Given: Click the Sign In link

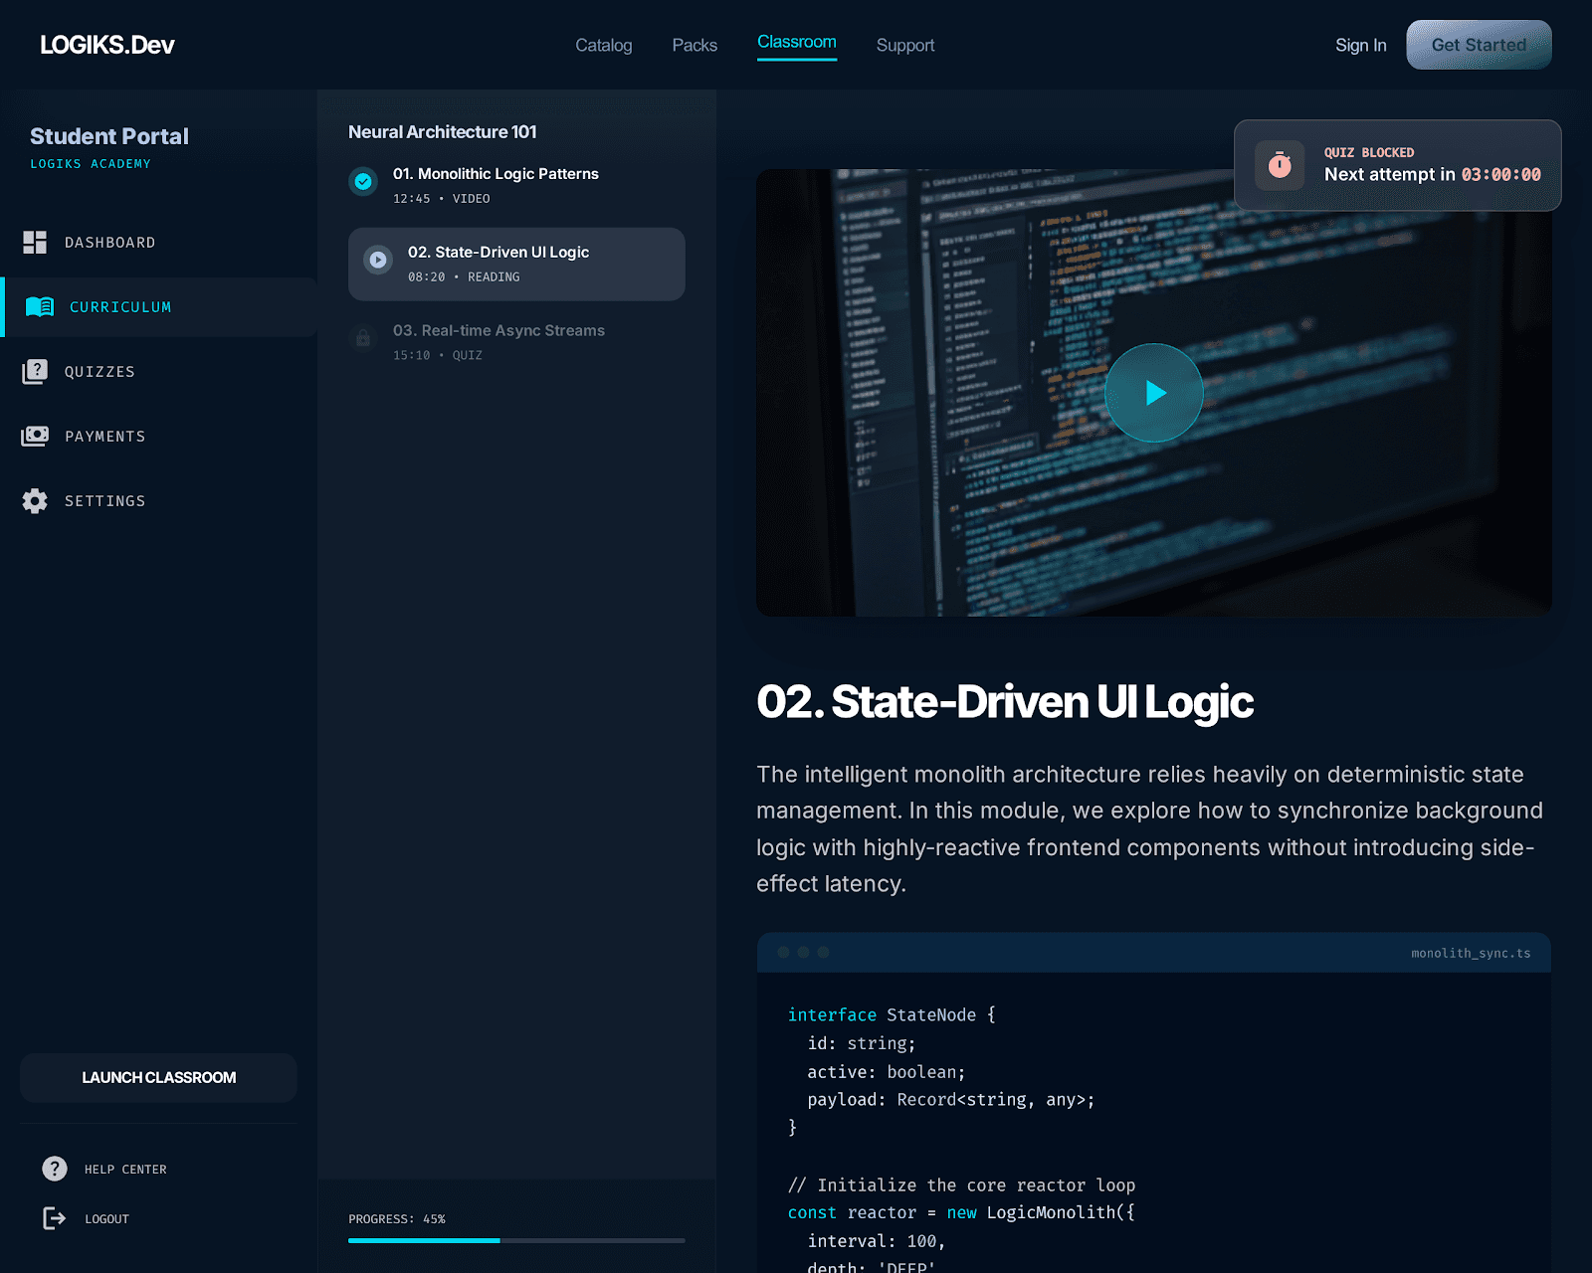Looking at the screenshot, I should click(x=1360, y=45).
